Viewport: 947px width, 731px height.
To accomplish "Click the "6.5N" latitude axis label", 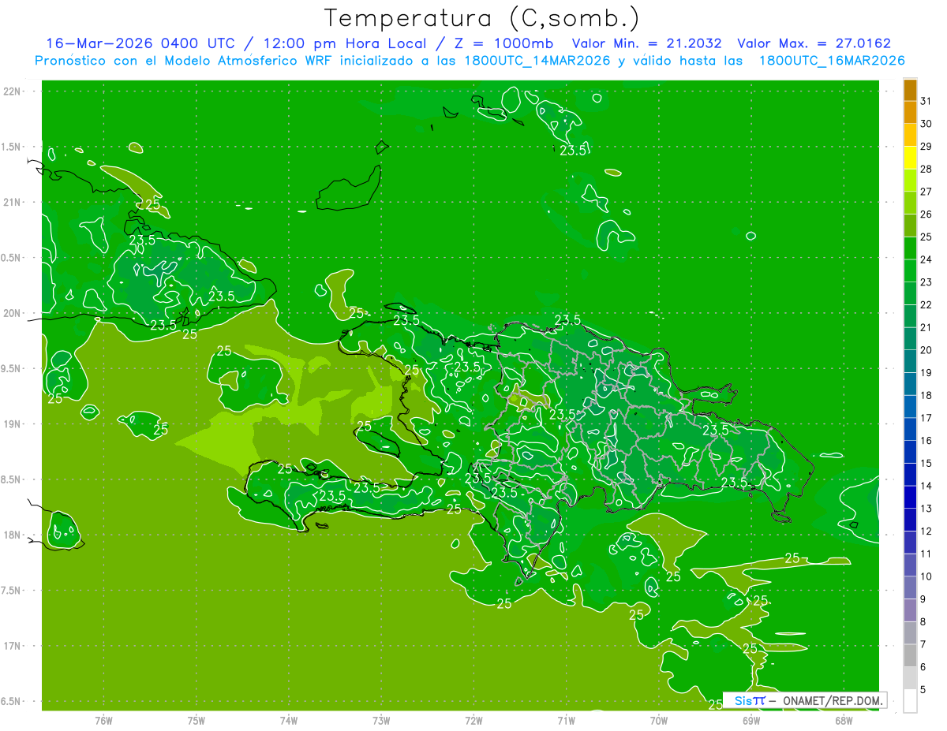I will (10, 701).
